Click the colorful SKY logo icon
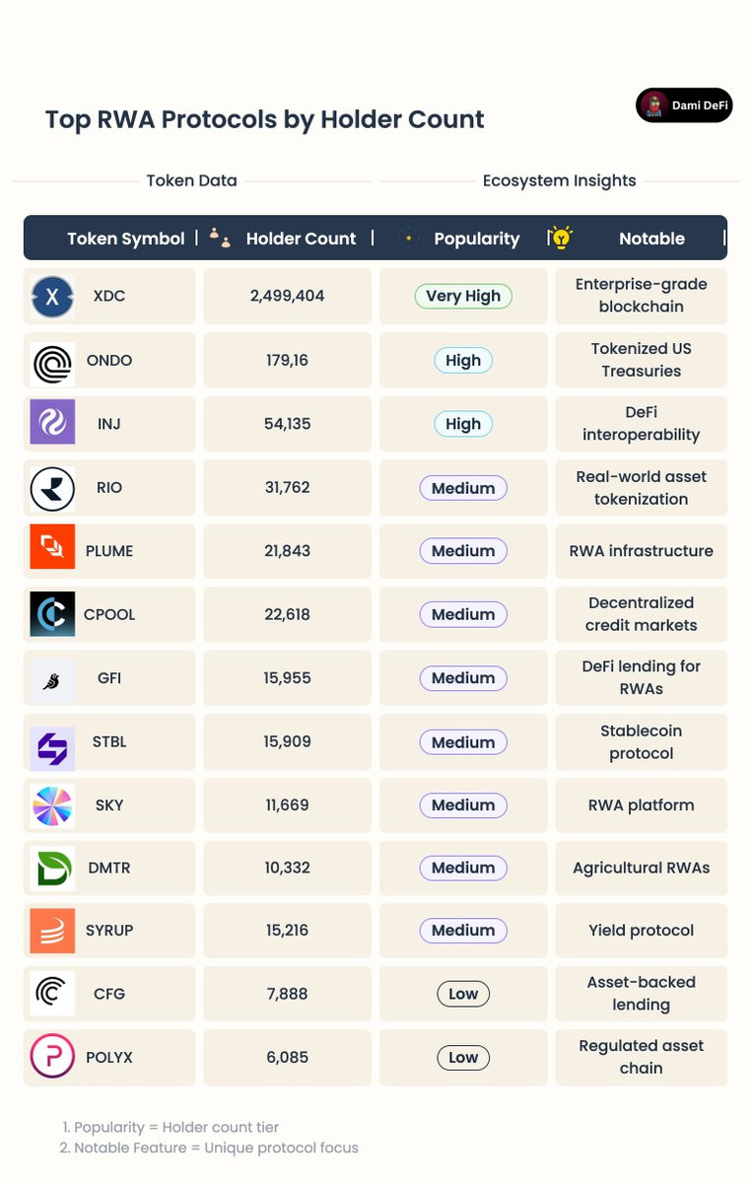Screen dimensions: 751x1183 tap(52, 805)
